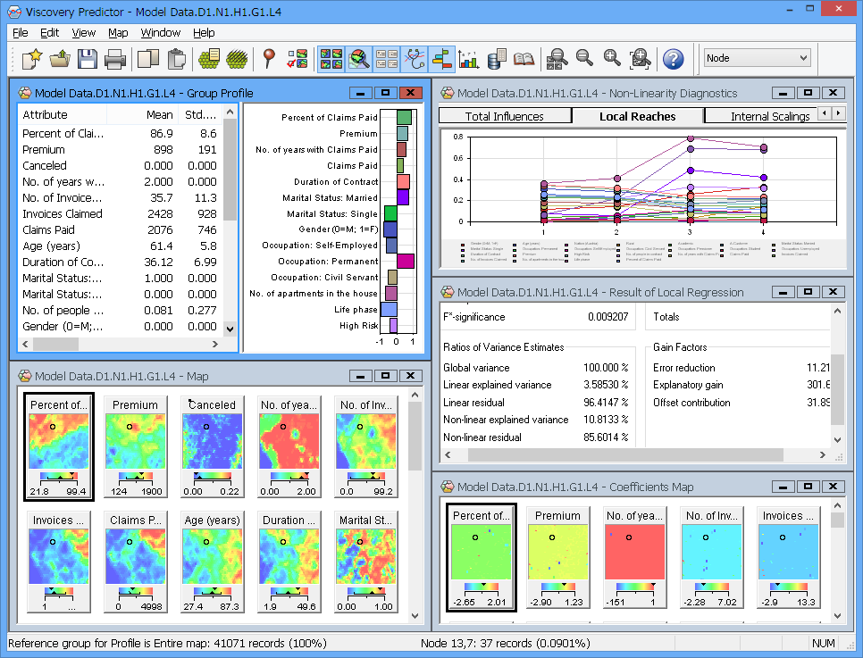Click the open book documentation icon
Image resolution: width=863 pixels, height=658 pixels.
524,59
